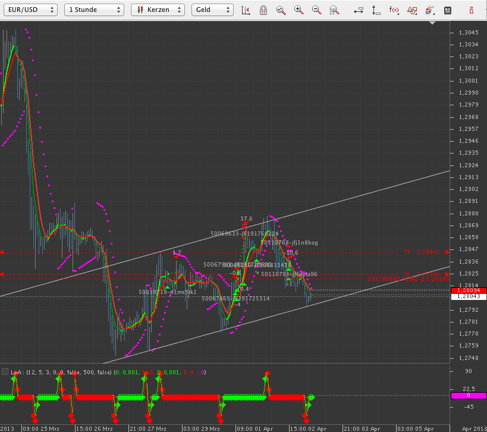Image resolution: width=487 pixels, height=432 pixels.
Task: Click the small triangle marker above price axis
Action: point(432,23)
